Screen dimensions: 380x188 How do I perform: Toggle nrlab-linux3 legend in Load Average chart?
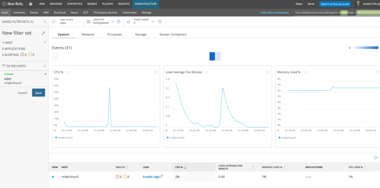pos(176,138)
